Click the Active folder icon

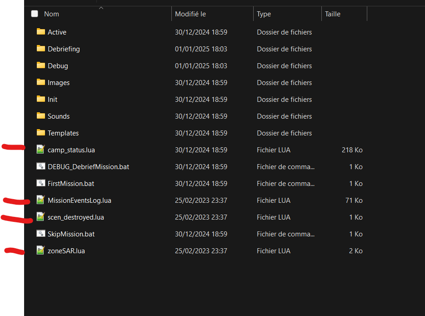click(40, 32)
